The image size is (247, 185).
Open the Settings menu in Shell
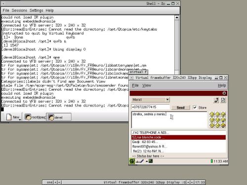pos(36,10)
